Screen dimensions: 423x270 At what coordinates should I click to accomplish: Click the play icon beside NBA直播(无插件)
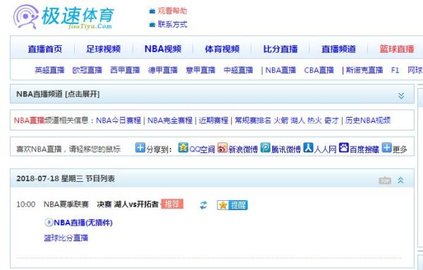[49, 223]
